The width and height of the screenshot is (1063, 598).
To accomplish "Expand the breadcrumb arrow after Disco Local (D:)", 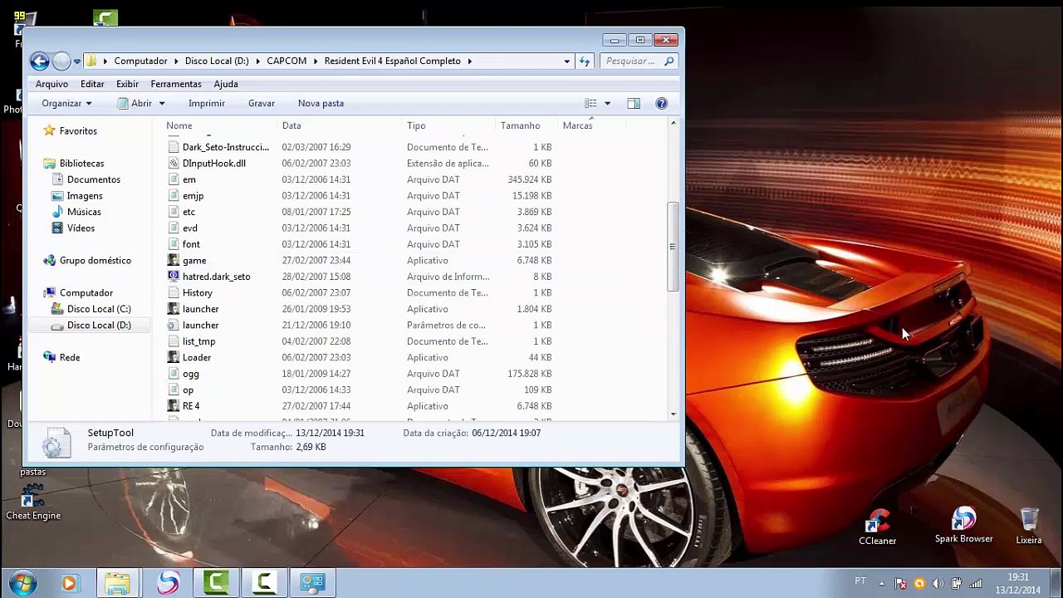I will [257, 61].
